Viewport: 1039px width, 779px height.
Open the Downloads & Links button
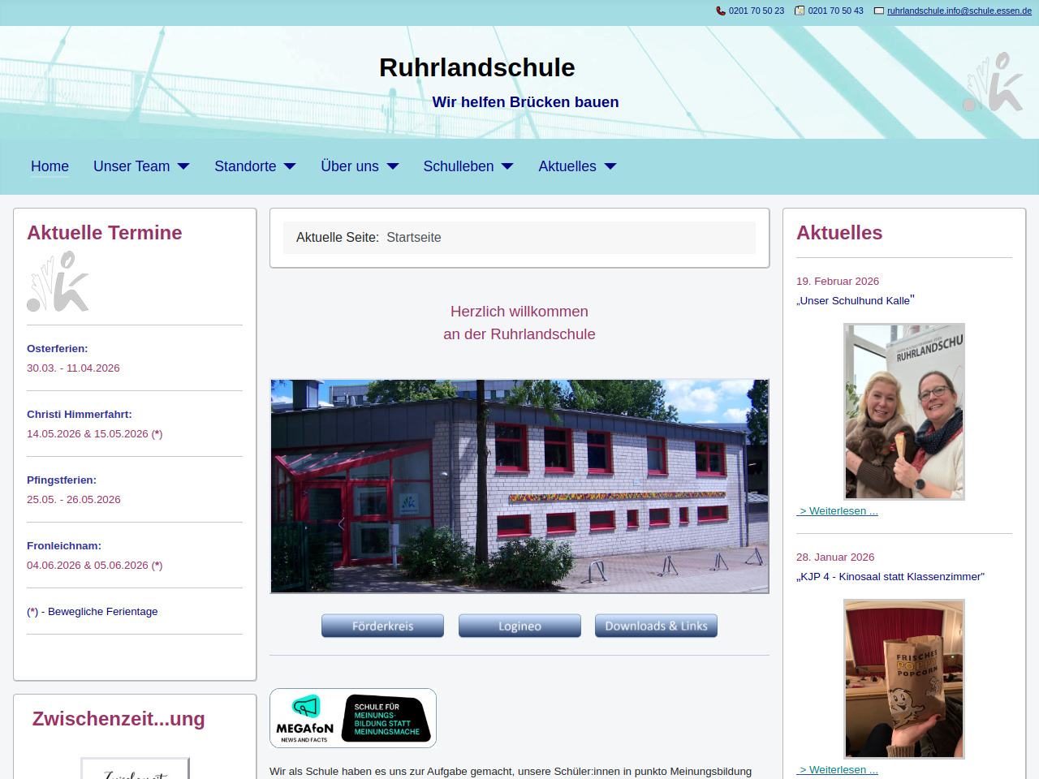click(656, 626)
